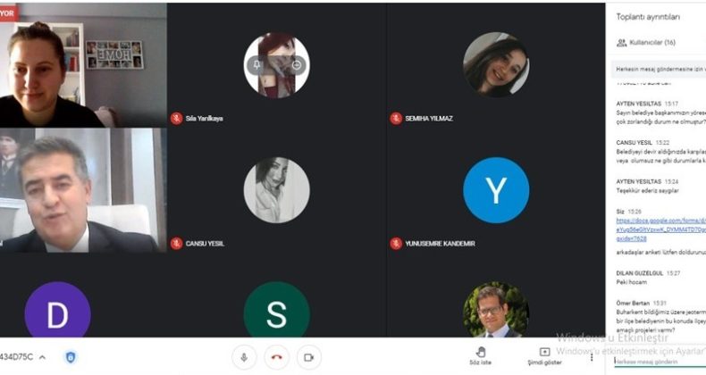The image size is (706, 375).
Task: Pin Sila Yanıkaya's tile with the pin icon
Action: [256, 65]
